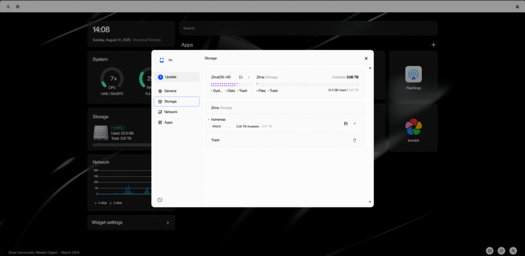The width and height of the screenshot is (525, 256).
Task: Click the storage drive icon in widget
Action: click(101, 133)
